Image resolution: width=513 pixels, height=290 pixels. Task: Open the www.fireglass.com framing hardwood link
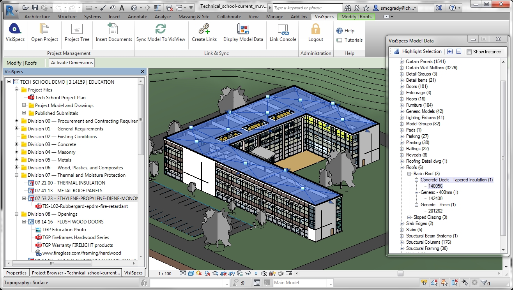tap(81, 253)
